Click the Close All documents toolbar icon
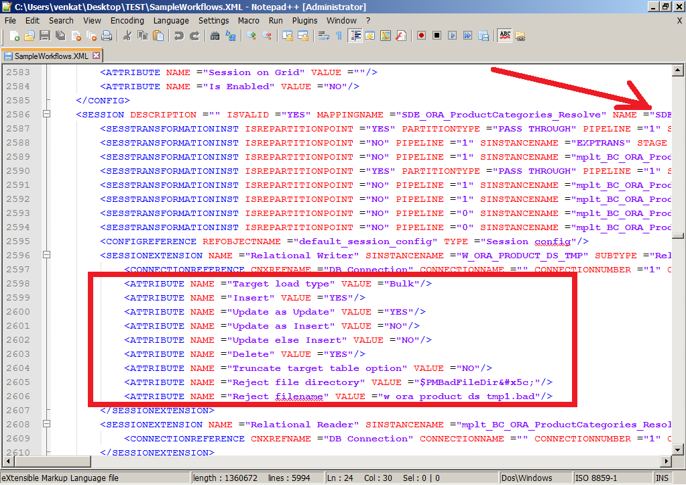This screenshot has width=686, height=485. pos(91,36)
